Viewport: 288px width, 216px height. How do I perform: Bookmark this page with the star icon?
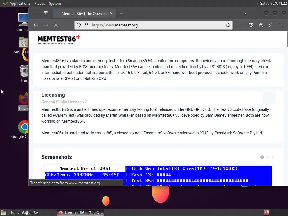click(228, 25)
